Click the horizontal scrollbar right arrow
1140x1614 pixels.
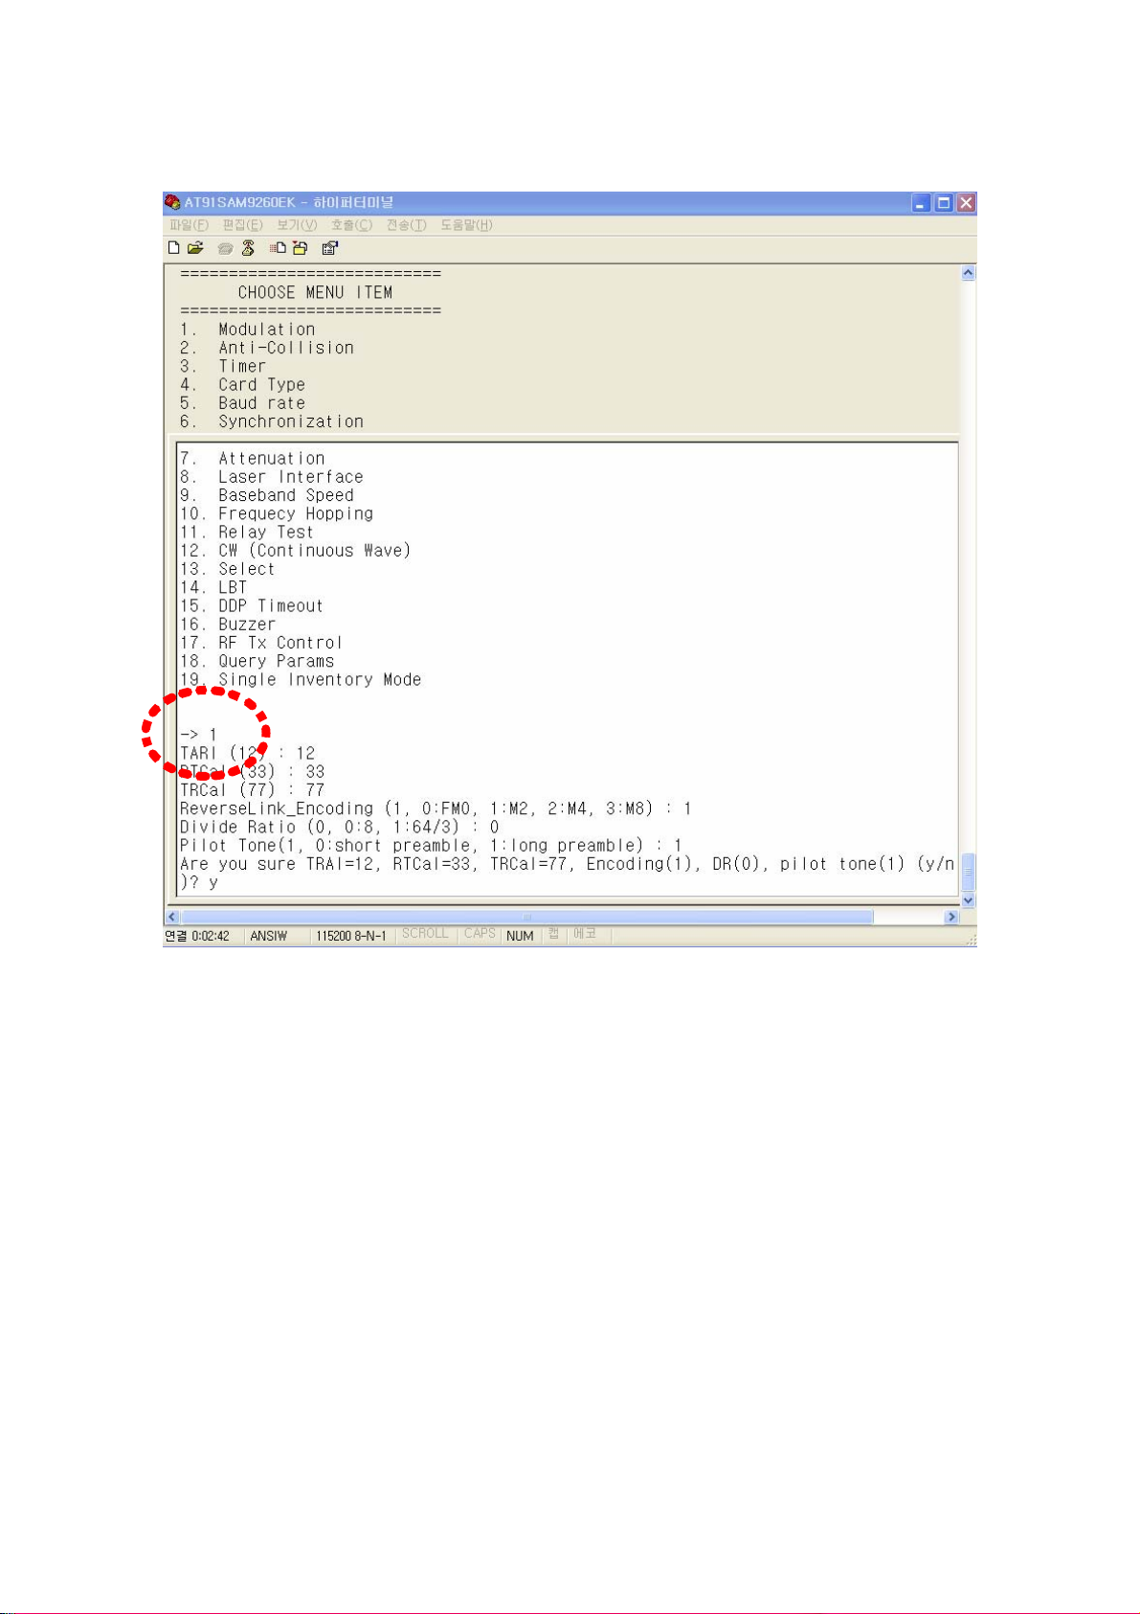pyautogui.click(x=951, y=917)
